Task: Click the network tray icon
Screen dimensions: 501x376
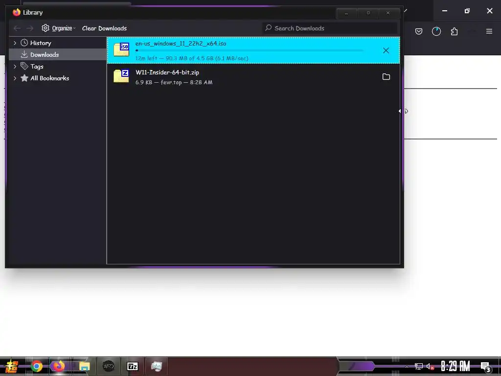Action: [419, 367]
